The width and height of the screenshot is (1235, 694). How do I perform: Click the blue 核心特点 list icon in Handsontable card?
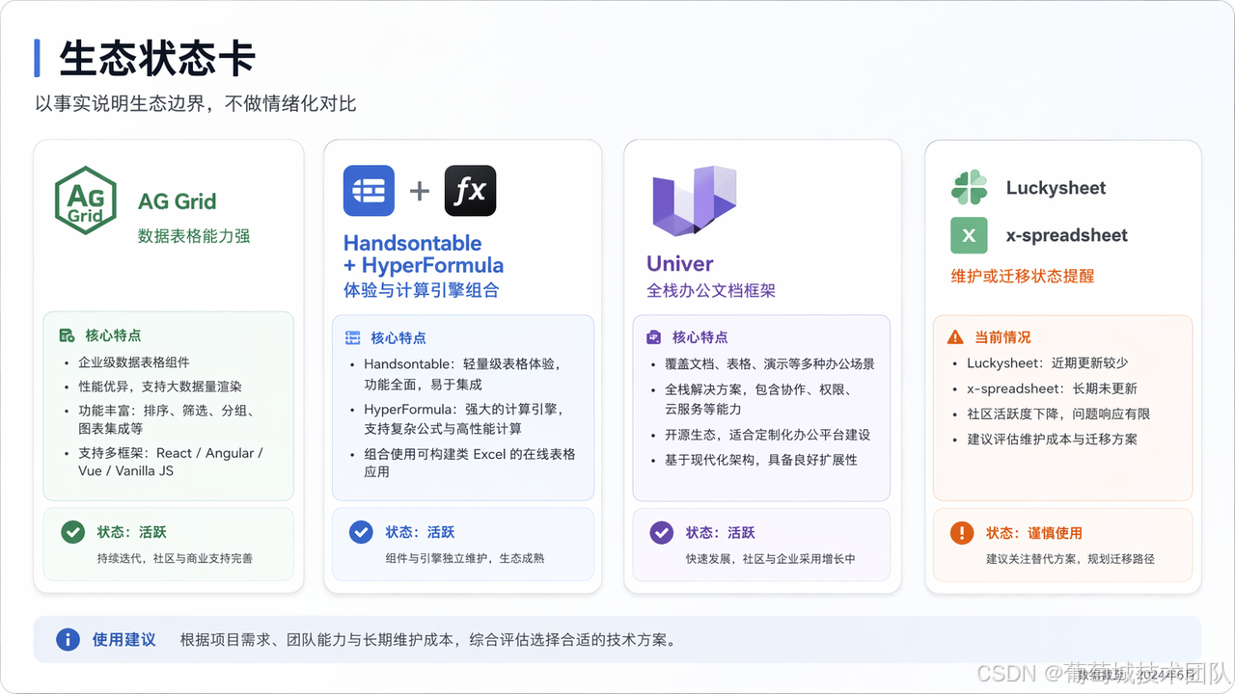tap(353, 338)
